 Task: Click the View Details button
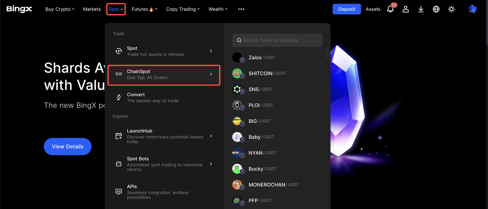[x=67, y=147]
